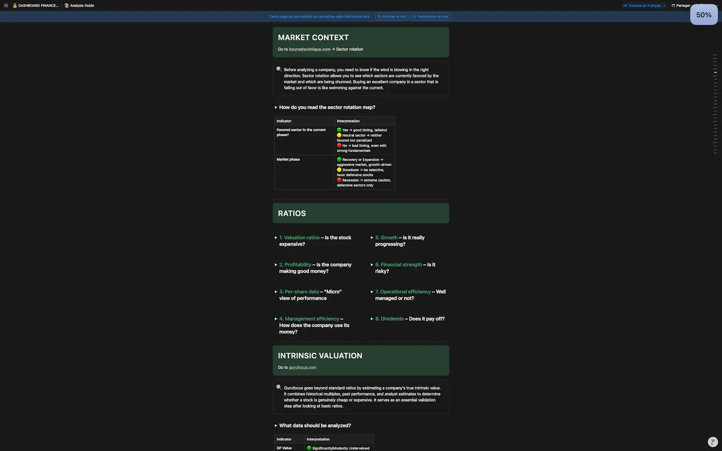Open DASHBOARD FINANCE breadcrumb
The width and height of the screenshot is (722, 451).
35,5
